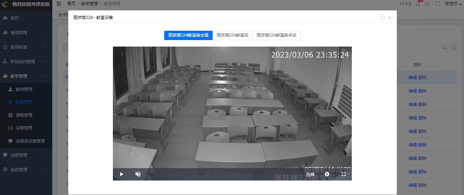Viewport: 464px width, 195px height.
Task: Enter fullscreen in the video player
Action: pyautogui.click(x=343, y=174)
